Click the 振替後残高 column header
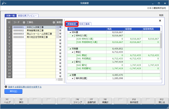Viewport: 169px width, 109px height. coord(151,29)
